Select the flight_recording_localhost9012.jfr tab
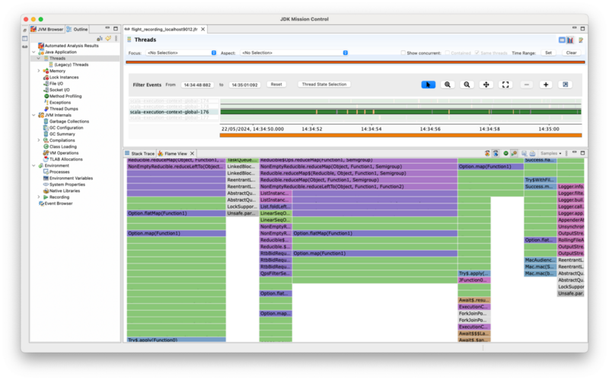 [164, 29]
